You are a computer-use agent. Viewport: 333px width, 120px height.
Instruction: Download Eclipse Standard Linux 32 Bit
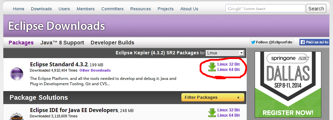point(229,64)
